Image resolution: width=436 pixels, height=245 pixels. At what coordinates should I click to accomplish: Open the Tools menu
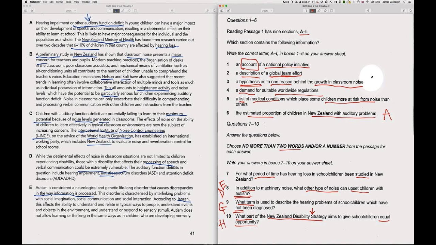(68, 2)
